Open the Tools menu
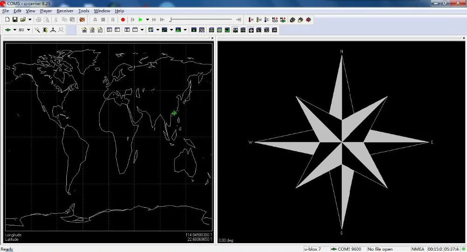This screenshot has height=252, width=467. tap(84, 11)
